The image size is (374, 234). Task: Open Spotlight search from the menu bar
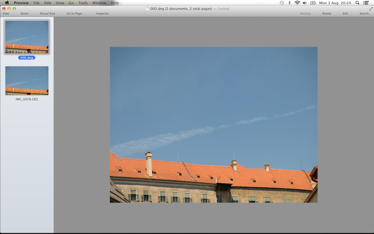(357, 3)
